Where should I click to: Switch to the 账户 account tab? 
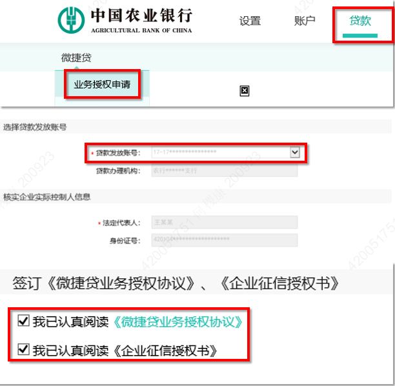pos(305,21)
